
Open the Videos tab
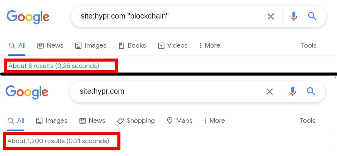pos(173,46)
